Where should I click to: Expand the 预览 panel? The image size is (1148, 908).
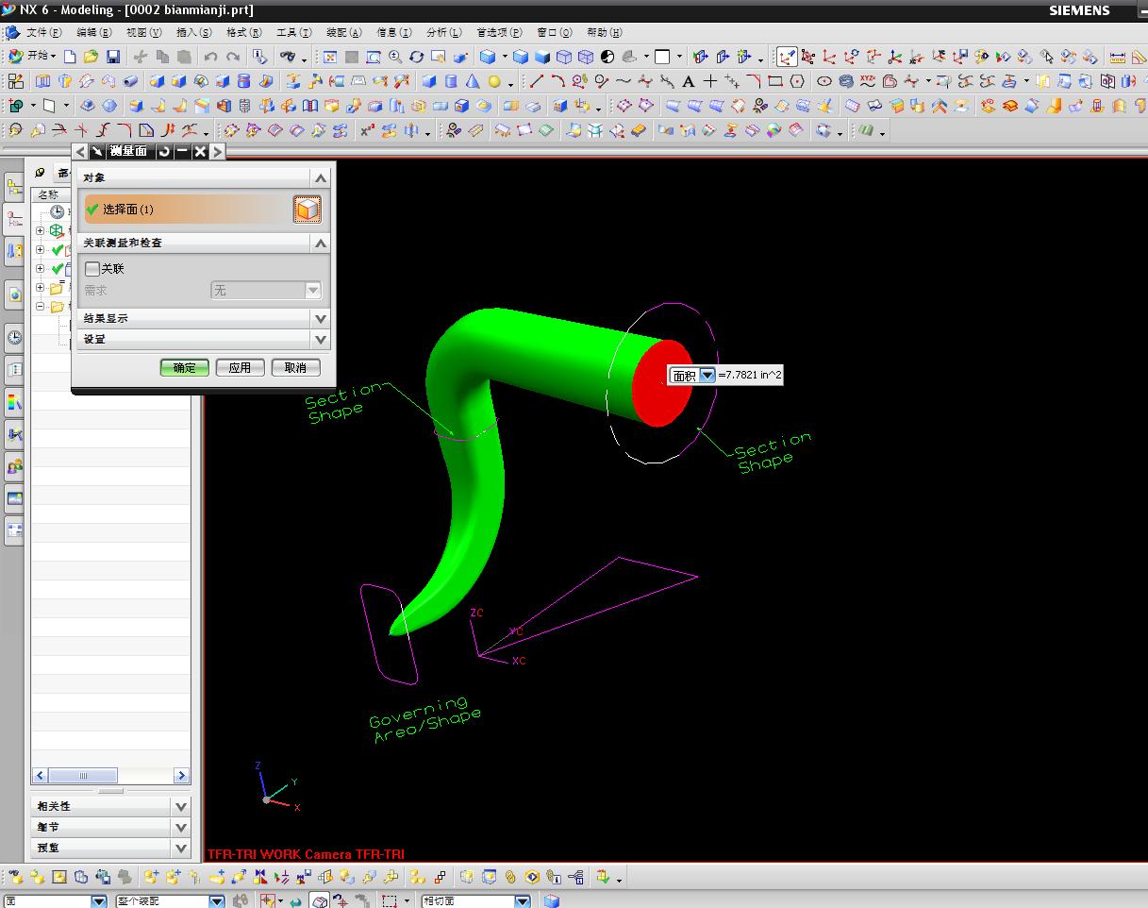click(x=181, y=848)
